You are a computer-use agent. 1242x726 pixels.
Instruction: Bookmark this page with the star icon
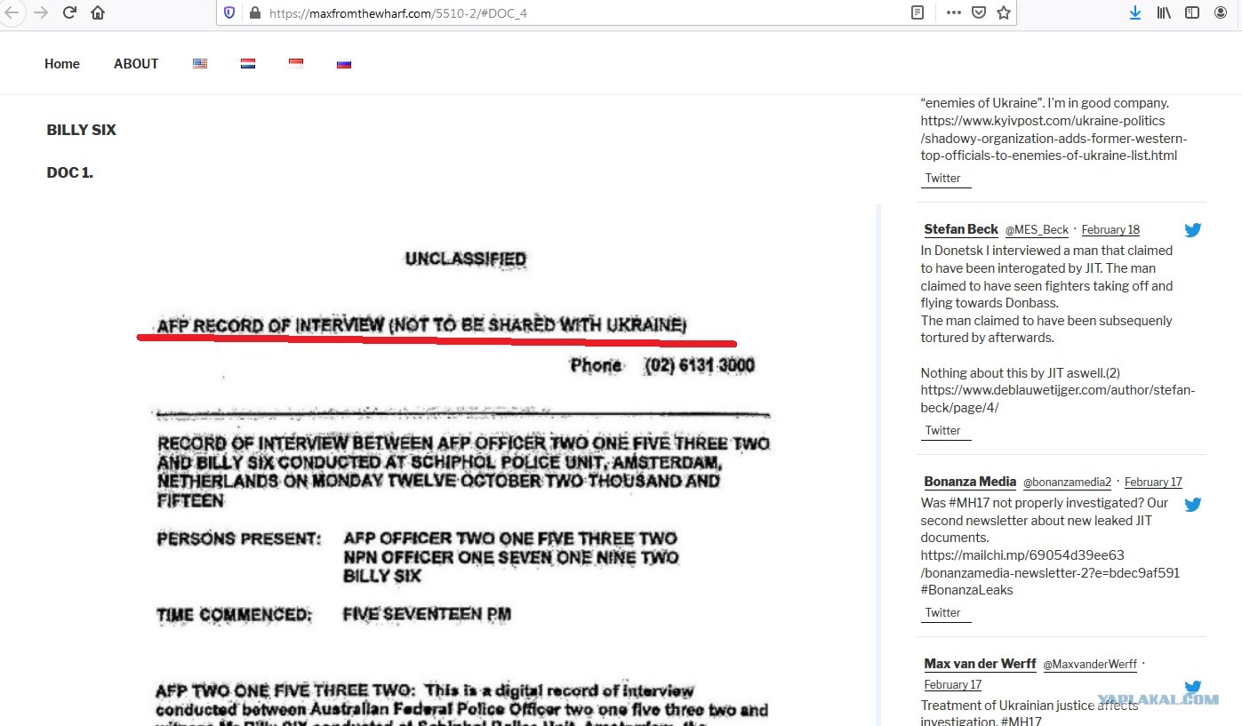tap(1004, 13)
